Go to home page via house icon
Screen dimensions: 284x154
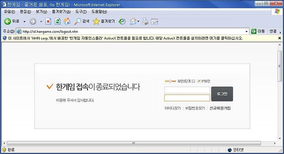tap(67, 22)
